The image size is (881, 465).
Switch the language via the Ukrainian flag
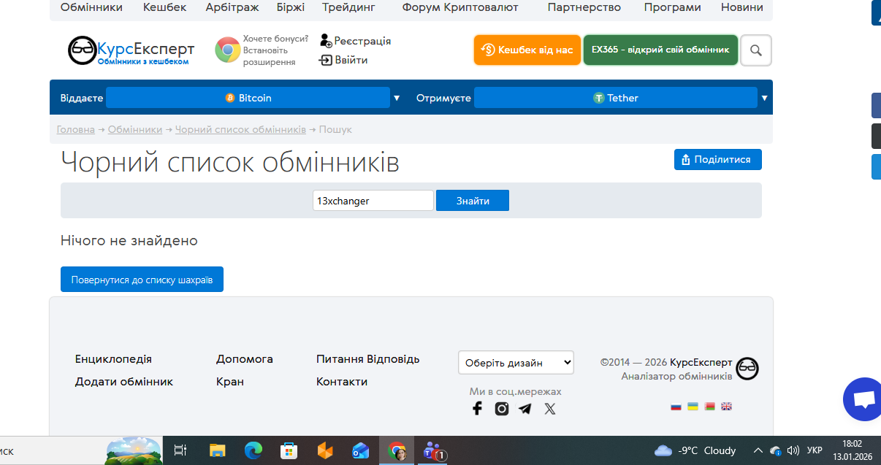pyautogui.click(x=693, y=407)
